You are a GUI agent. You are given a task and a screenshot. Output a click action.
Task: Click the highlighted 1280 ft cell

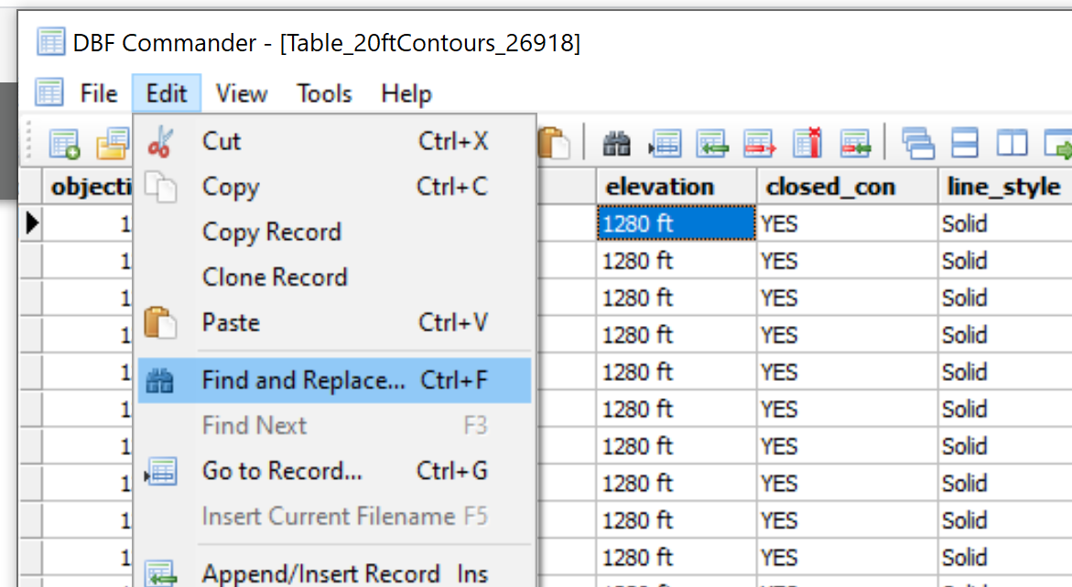677,223
